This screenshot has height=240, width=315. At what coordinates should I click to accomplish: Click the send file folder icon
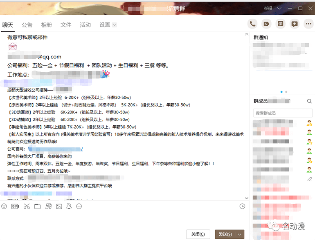38,207
